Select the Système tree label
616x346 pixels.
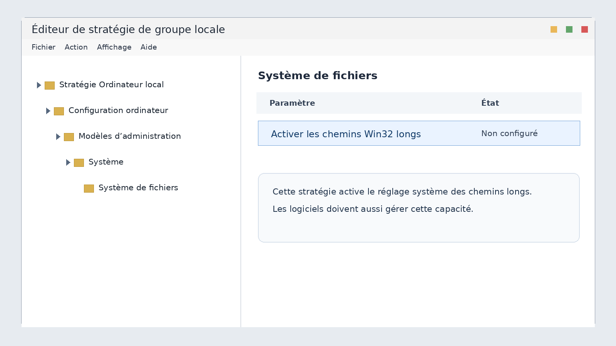[x=106, y=162]
